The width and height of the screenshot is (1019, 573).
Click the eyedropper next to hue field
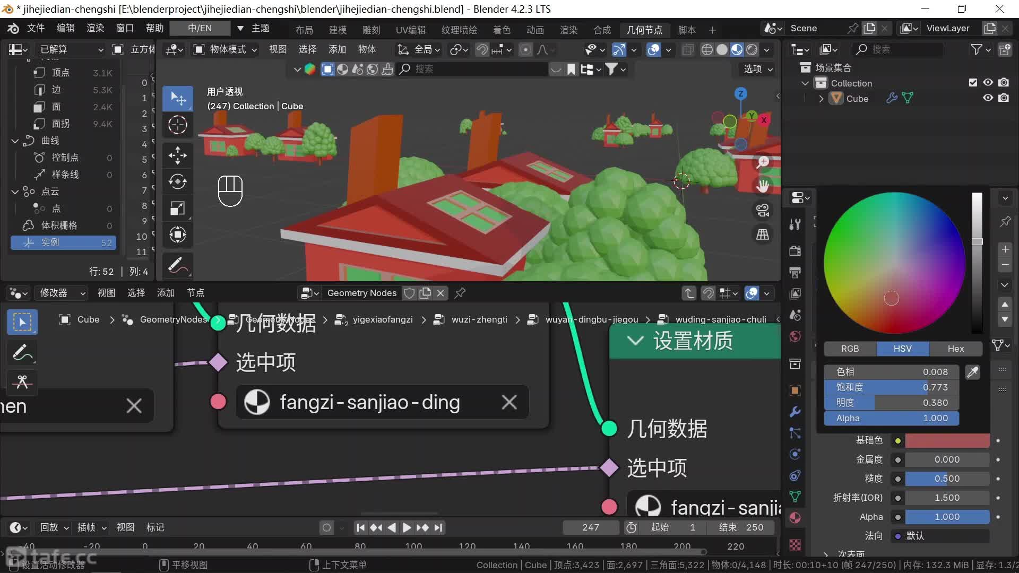[972, 372]
